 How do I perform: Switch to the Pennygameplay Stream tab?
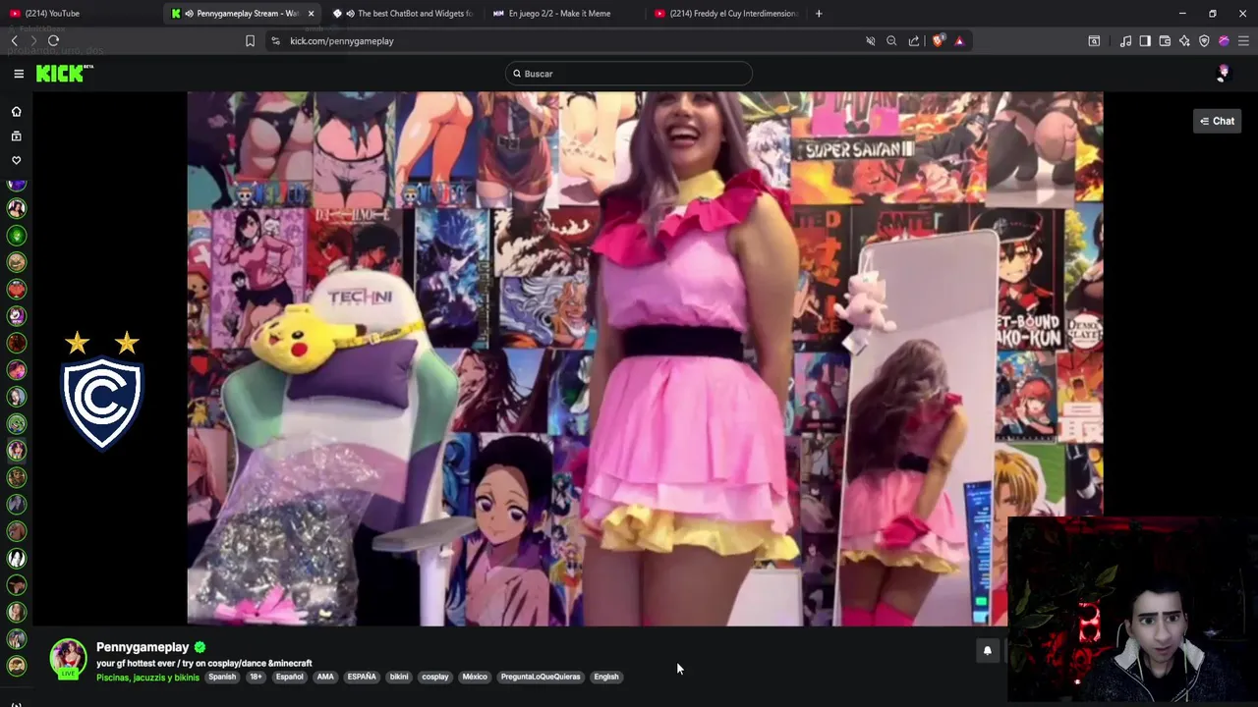click(x=241, y=14)
